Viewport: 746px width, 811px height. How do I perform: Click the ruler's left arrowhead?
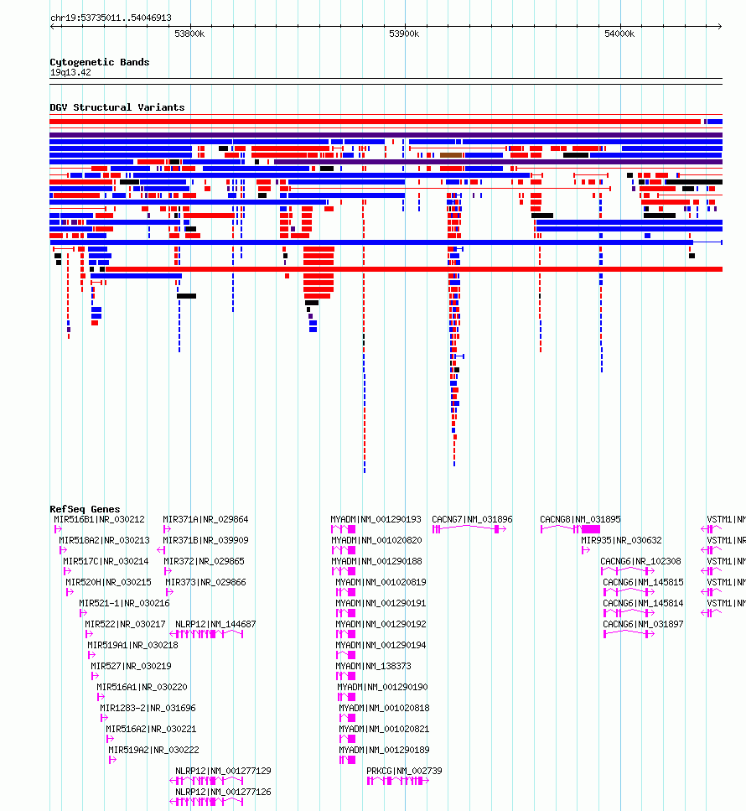(x=53, y=26)
